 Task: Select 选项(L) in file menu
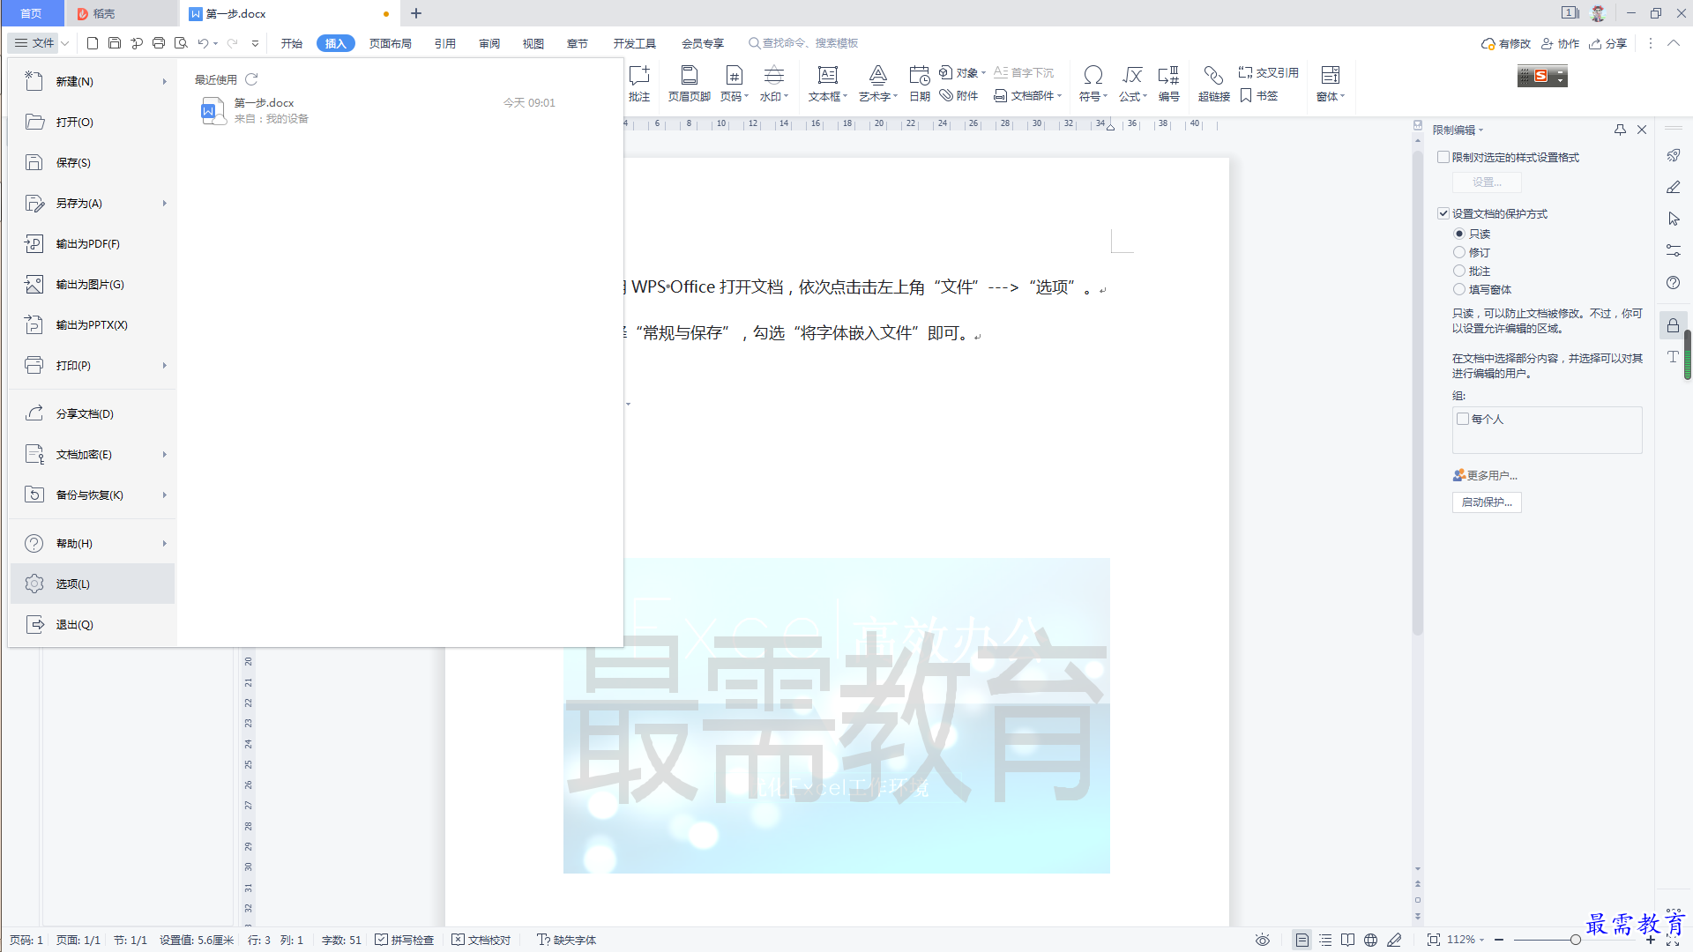[93, 584]
